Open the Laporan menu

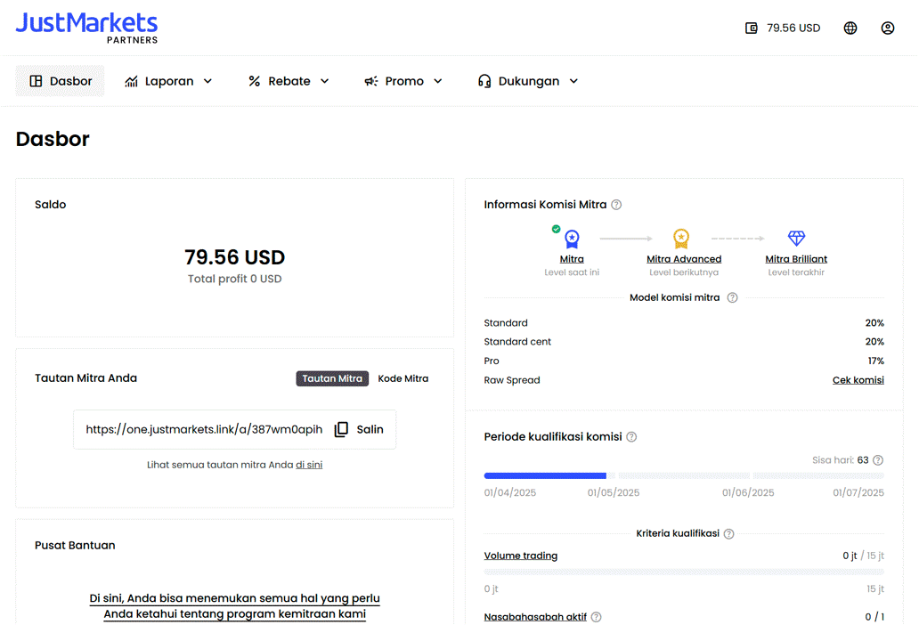coord(168,81)
